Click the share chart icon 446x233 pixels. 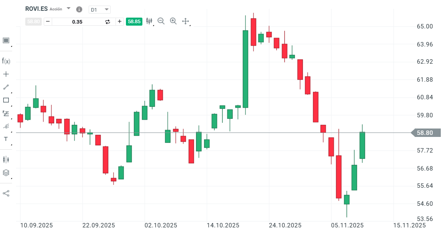click(6, 192)
